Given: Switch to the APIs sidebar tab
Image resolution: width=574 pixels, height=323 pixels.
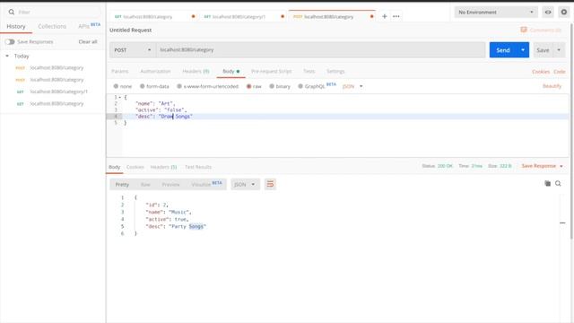Looking at the screenshot, I should click(x=89, y=26).
